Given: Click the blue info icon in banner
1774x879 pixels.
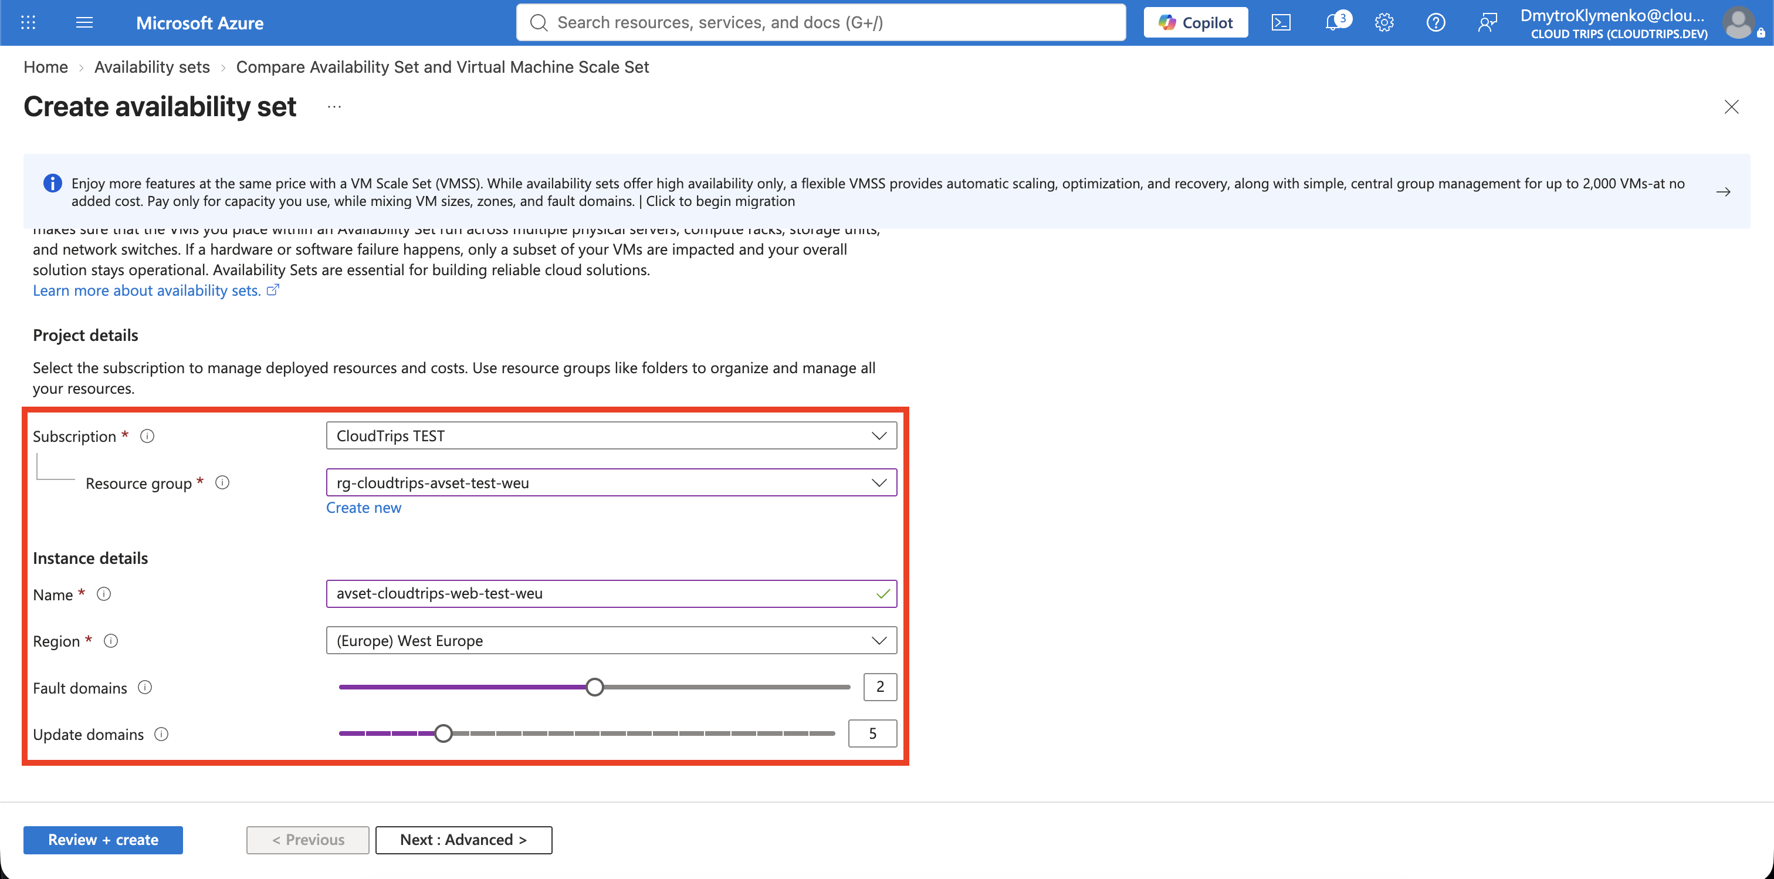Looking at the screenshot, I should tap(52, 183).
